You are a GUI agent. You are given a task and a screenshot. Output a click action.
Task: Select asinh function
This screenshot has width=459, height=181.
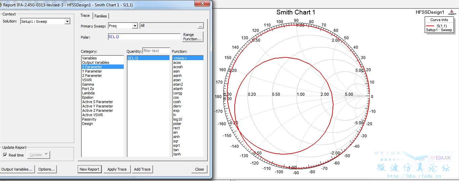[x=188, y=76]
